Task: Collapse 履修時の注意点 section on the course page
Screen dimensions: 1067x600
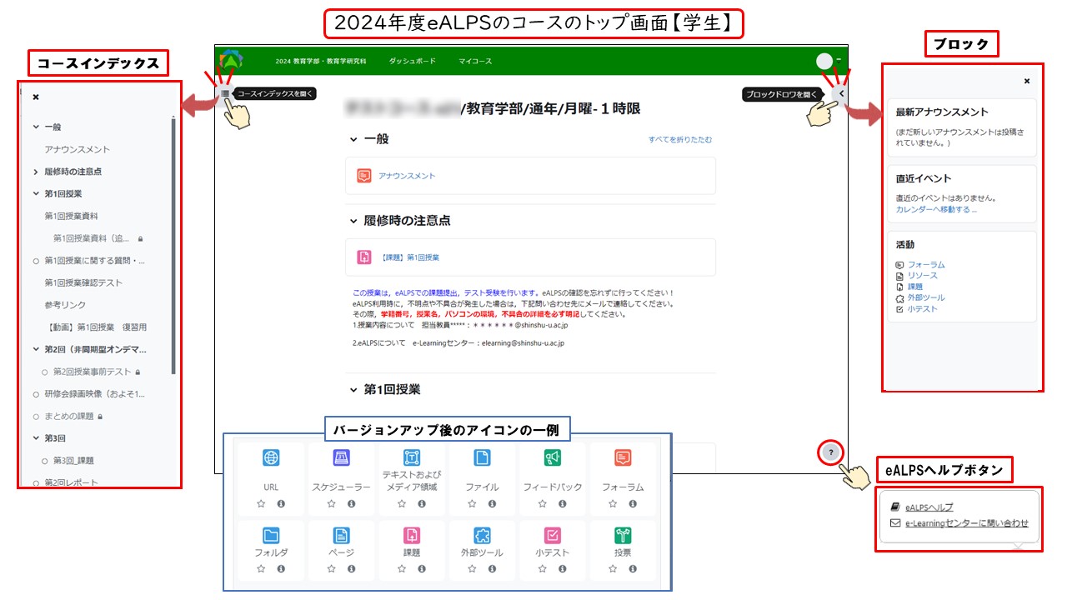Action: point(353,221)
